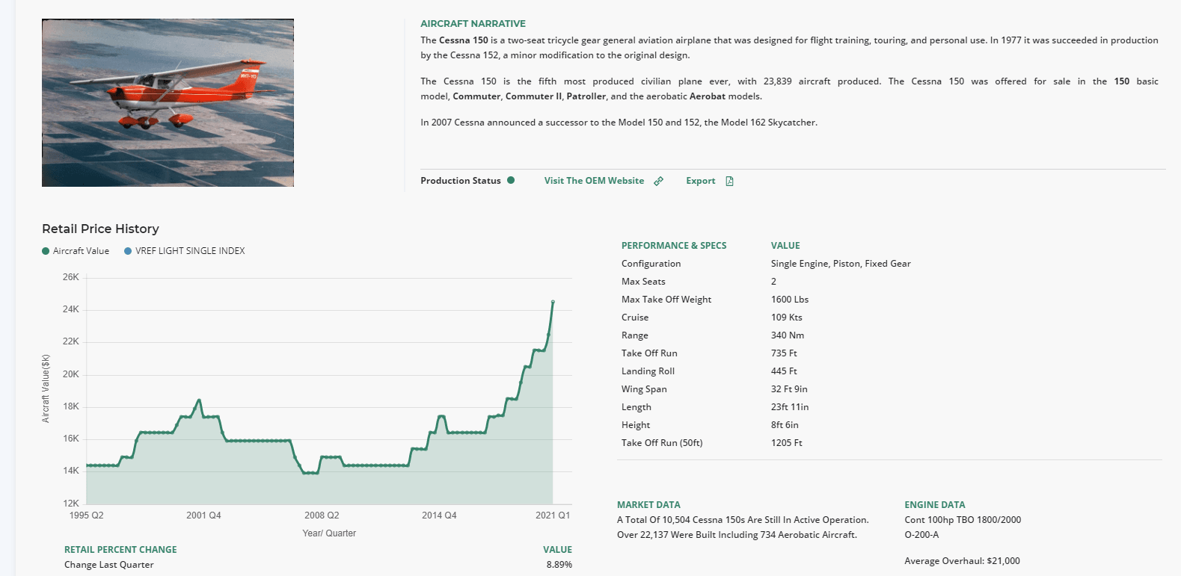Click the 2001 Q4 x-axis label
This screenshot has width=1181, height=576.
[203, 515]
